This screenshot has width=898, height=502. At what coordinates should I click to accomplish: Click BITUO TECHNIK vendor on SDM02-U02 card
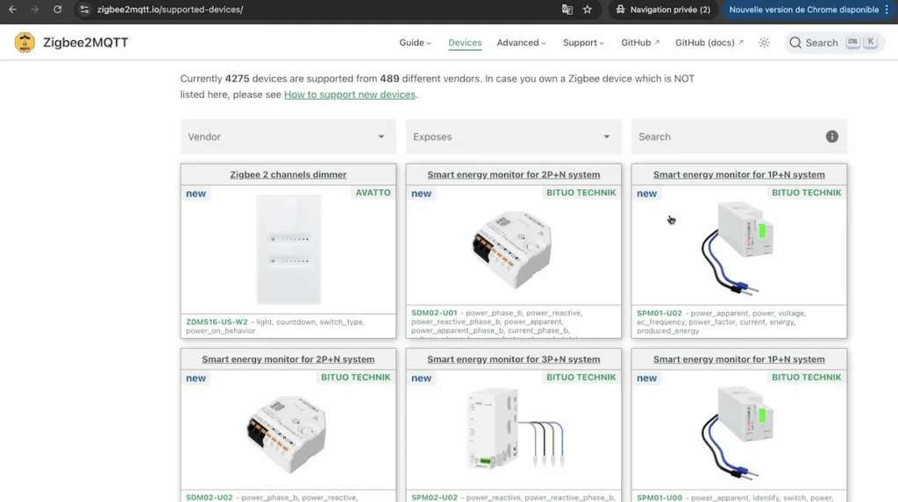[356, 378]
